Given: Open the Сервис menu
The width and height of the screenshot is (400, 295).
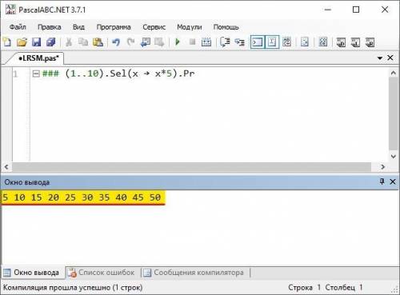Looking at the screenshot, I should [x=154, y=27].
